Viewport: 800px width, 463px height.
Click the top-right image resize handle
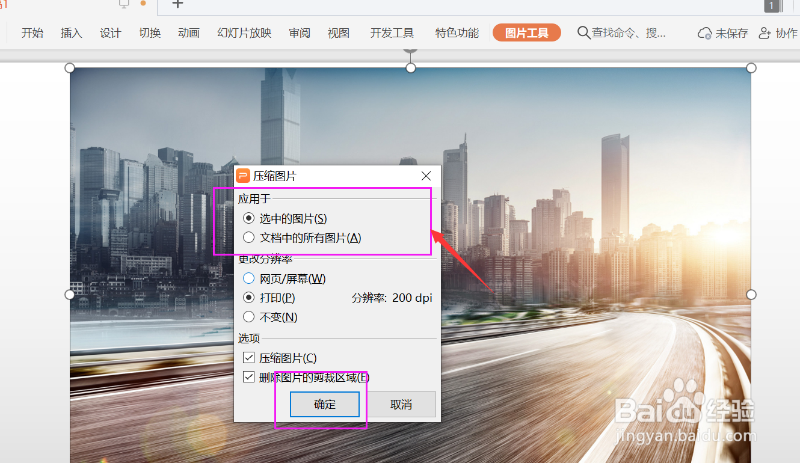click(751, 68)
